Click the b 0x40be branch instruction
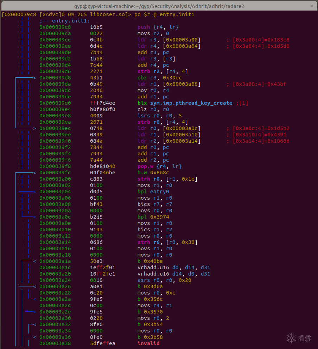Viewport: 318px width, 349px height. [150, 261]
